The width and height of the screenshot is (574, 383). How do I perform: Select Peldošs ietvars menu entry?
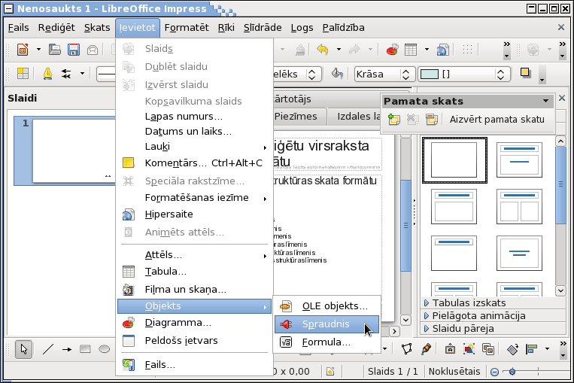point(194,341)
